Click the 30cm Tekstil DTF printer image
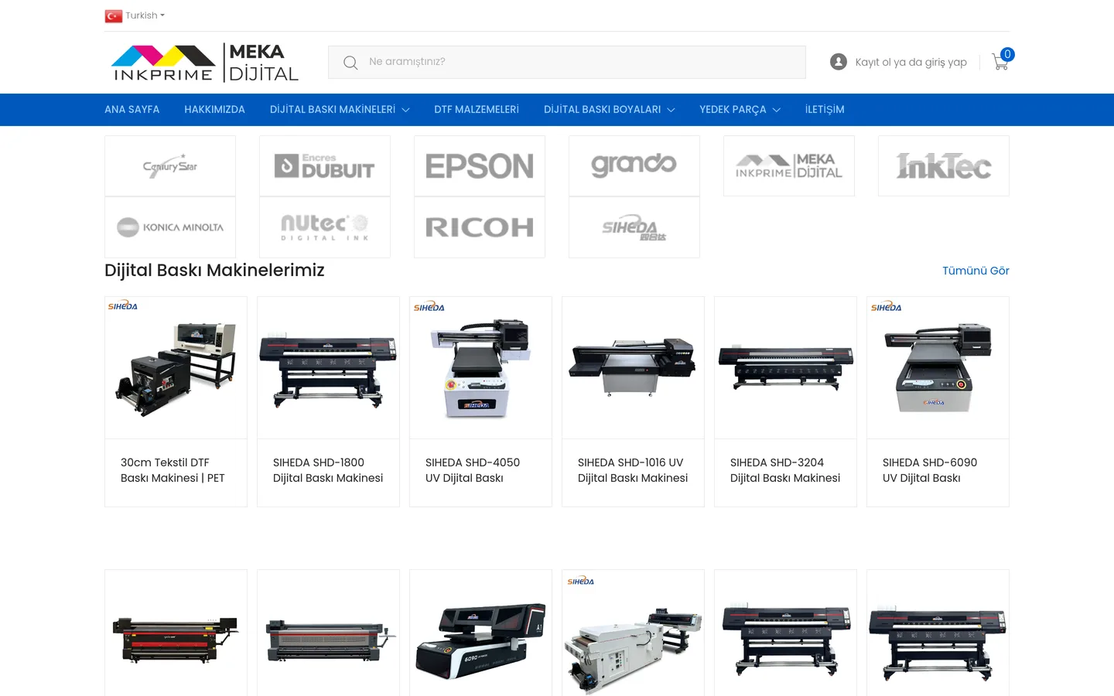 click(x=176, y=368)
